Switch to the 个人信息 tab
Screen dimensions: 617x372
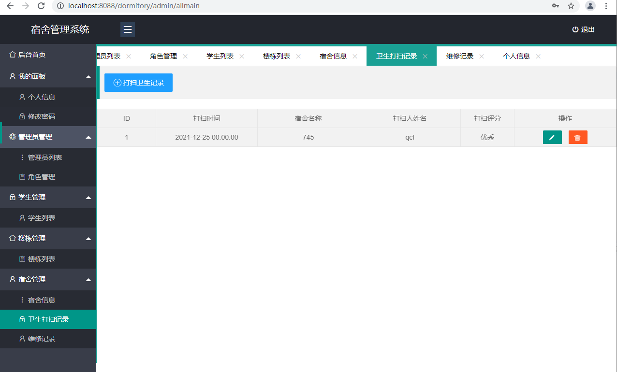click(516, 56)
